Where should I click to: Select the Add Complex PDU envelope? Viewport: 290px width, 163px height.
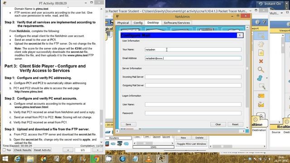pos(261,105)
